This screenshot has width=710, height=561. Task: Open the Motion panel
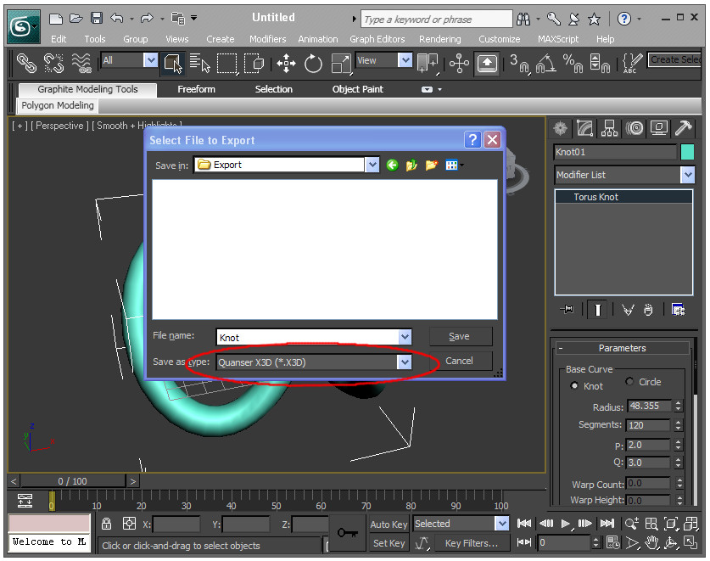[x=635, y=127]
